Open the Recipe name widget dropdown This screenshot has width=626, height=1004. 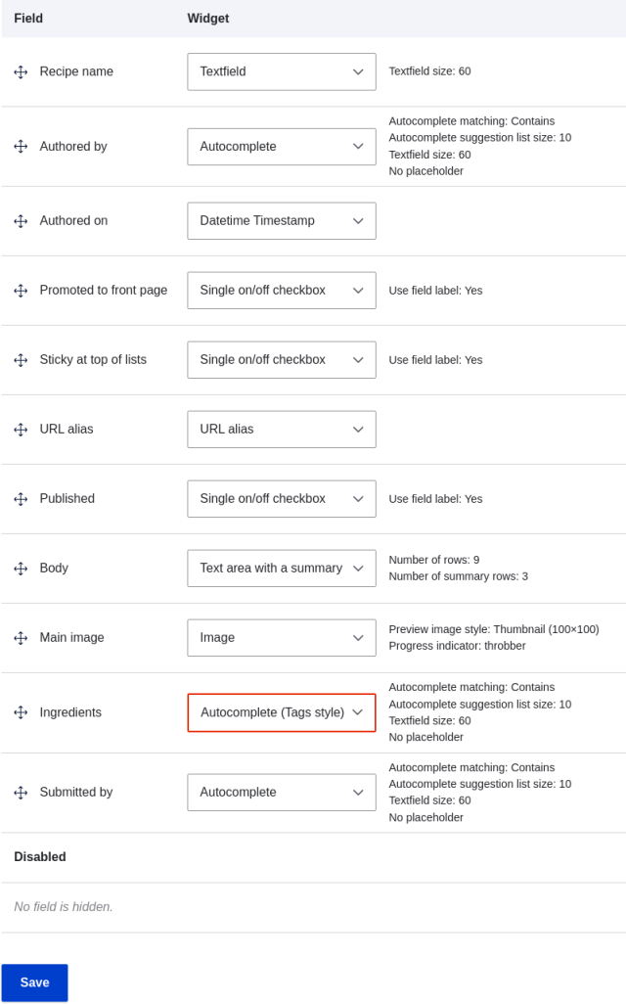(x=281, y=71)
